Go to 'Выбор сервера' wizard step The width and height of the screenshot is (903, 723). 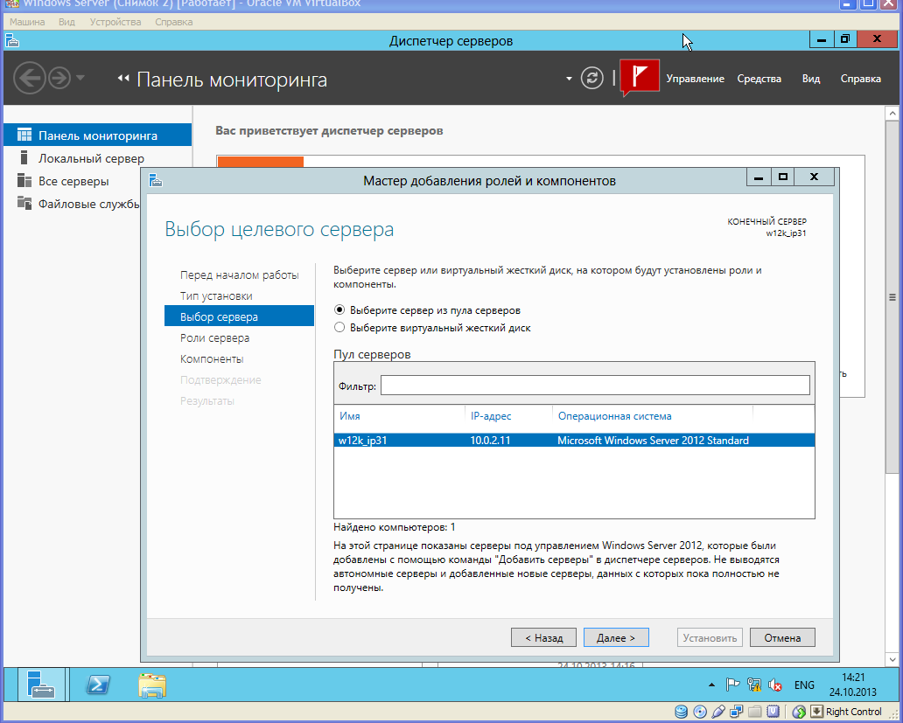(x=239, y=316)
